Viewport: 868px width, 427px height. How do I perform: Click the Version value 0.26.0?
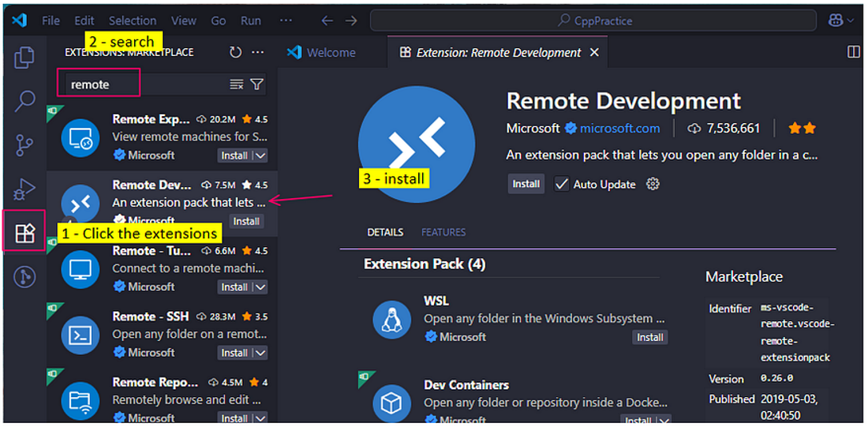pos(776,379)
